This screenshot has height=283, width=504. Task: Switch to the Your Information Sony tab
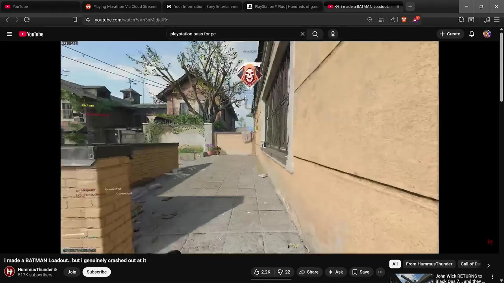[202, 6]
